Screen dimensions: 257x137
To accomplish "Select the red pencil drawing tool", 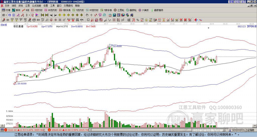I will click(4, 20).
